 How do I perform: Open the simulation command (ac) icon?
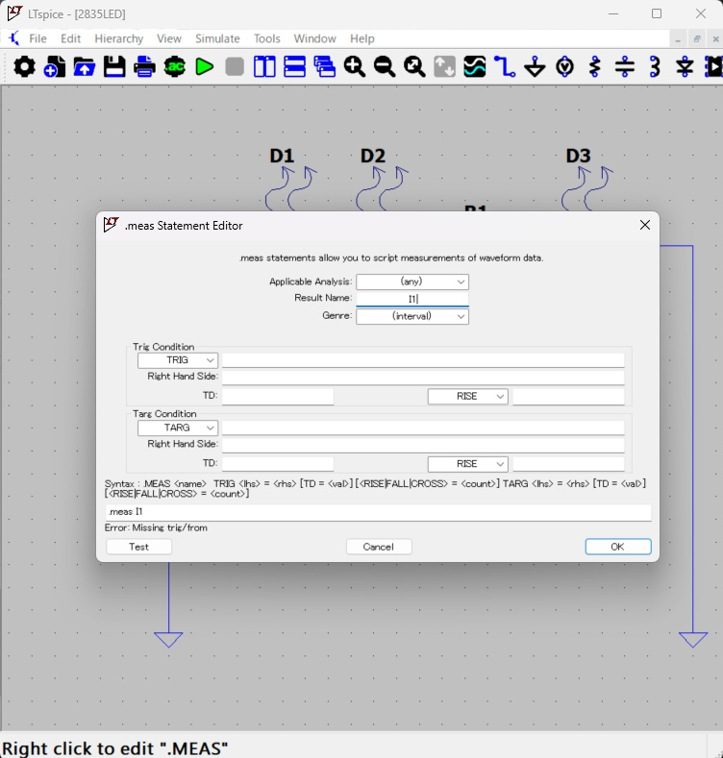[175, 66]
